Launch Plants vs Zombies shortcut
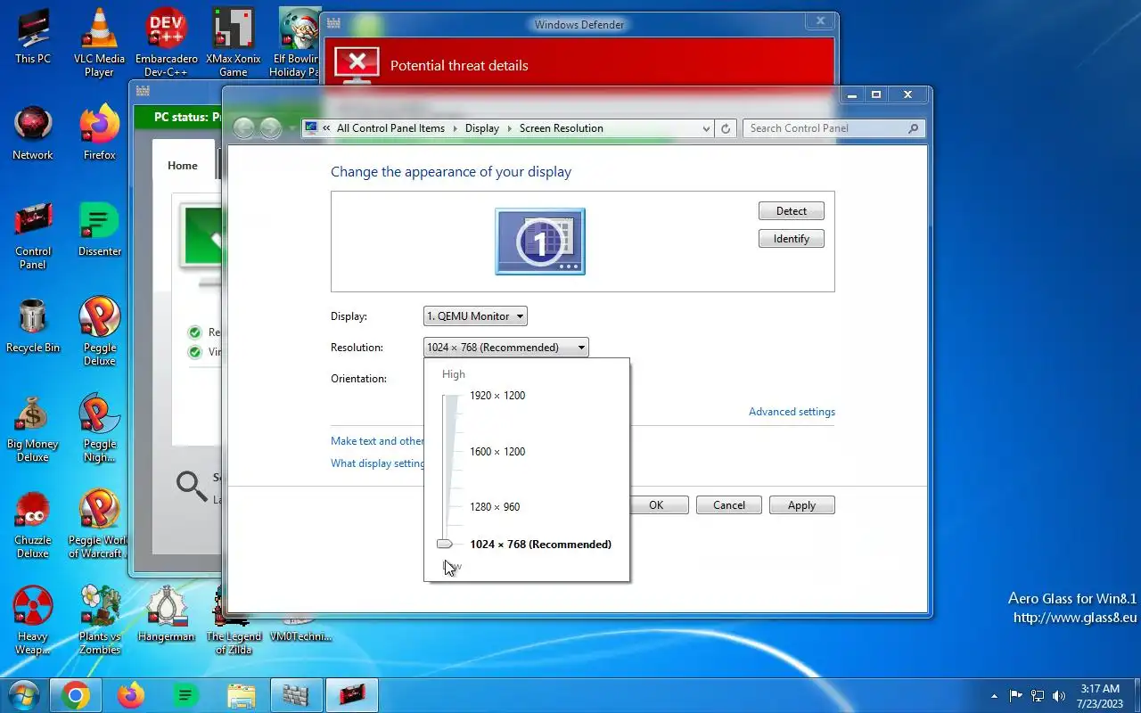The image size is (1141, 713). pyautogui.click(x=99, y=621)
